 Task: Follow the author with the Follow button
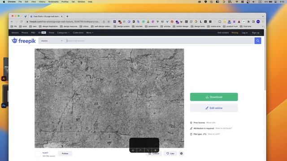click(x=65, y=153)
